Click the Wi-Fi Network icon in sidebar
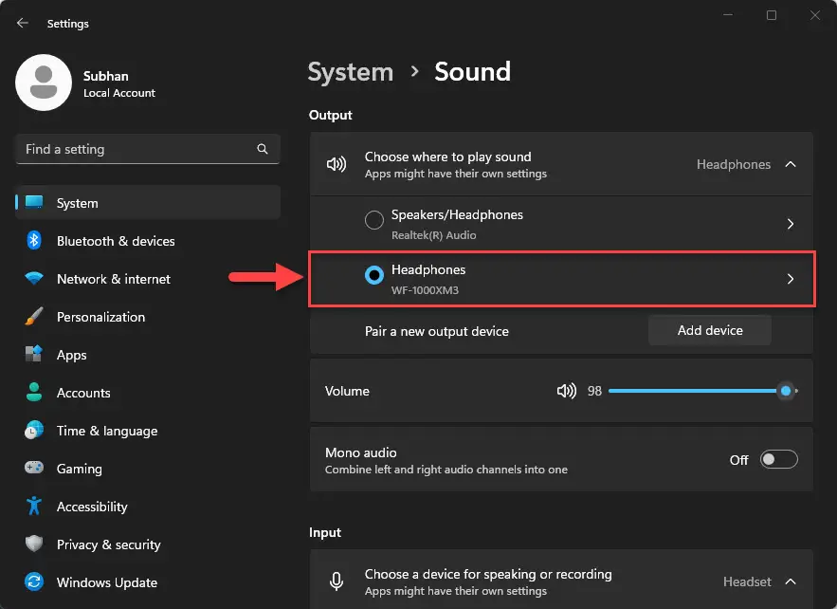This screenshot has height=609, width=837. pyautogui.click(x=34, y=278)
